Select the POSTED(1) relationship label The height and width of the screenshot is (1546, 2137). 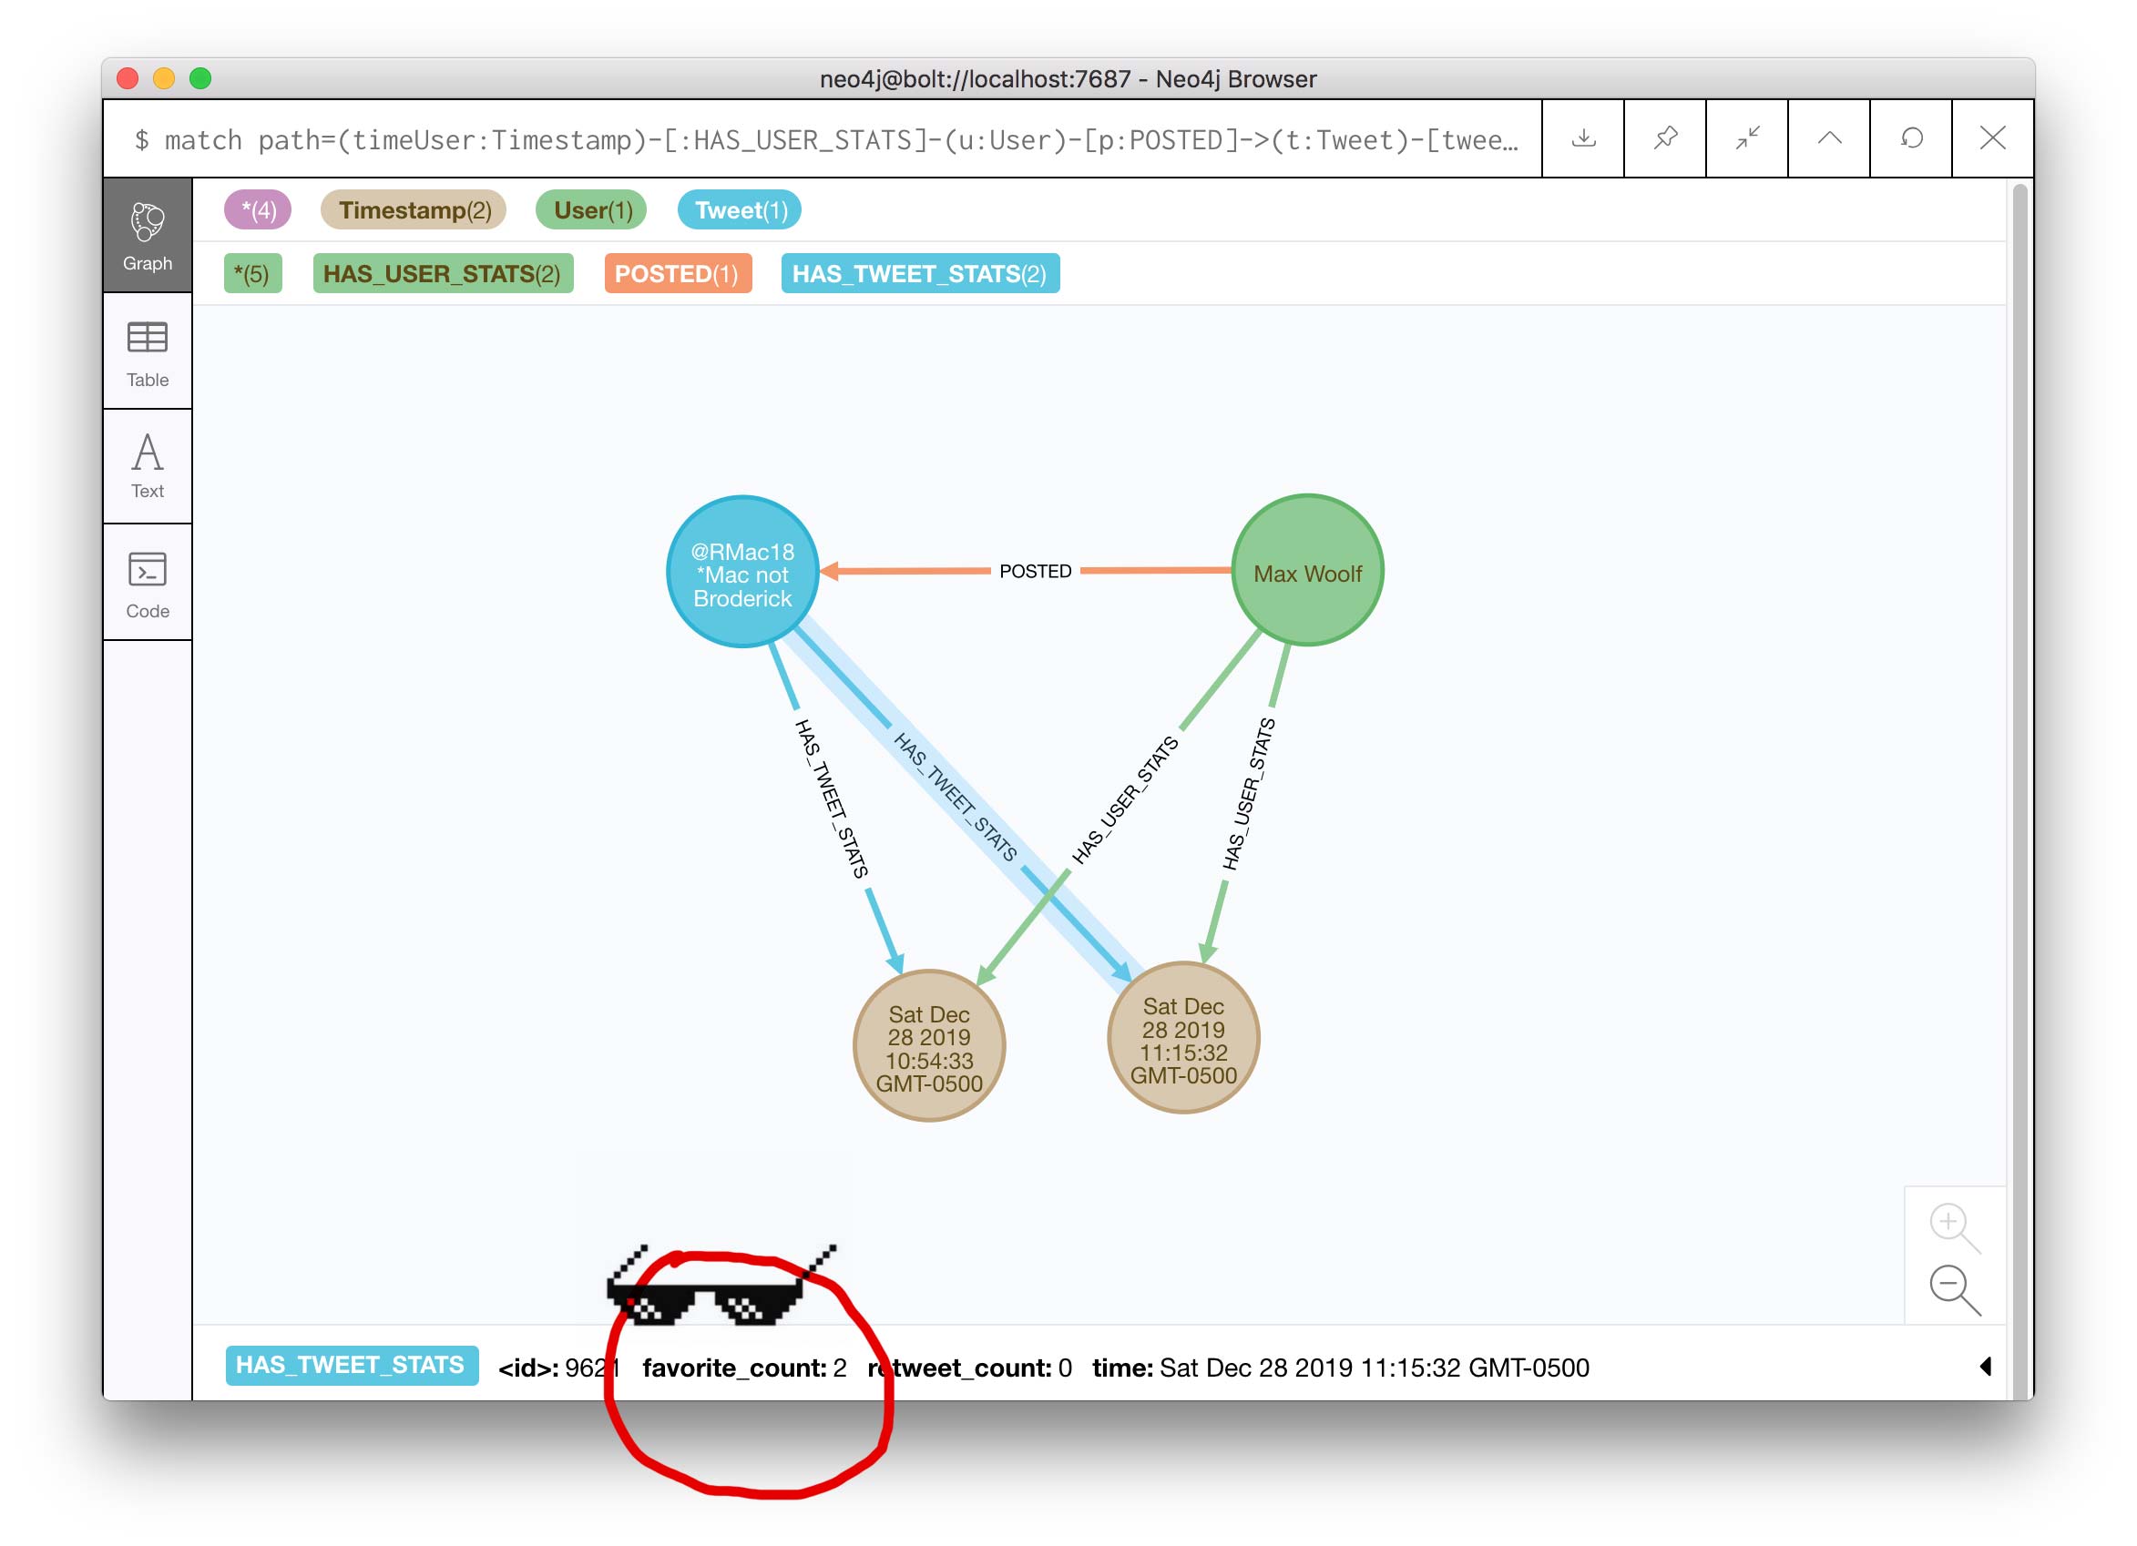point(678,274)
